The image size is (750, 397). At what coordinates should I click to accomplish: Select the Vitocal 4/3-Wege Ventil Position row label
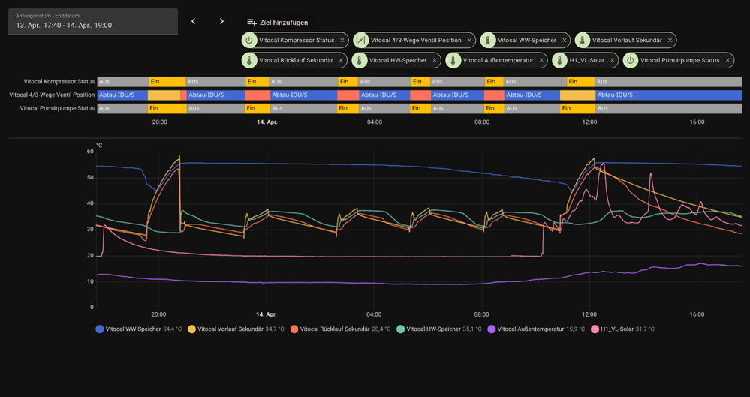pos(52,95)
